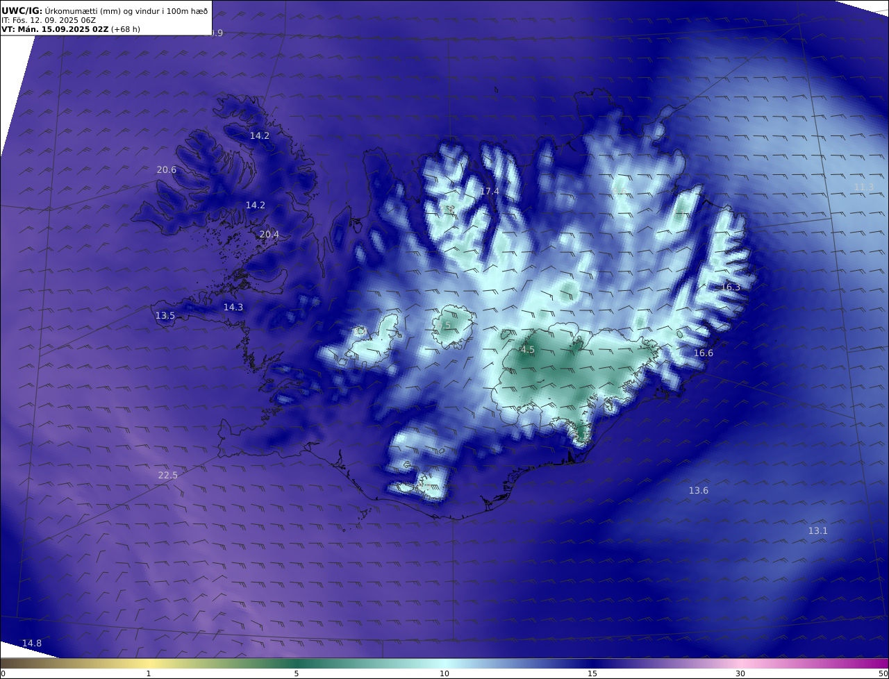Click the 14.3 value on the map
This screenshot has width=889, height=679.
click(x=233, y=308)
